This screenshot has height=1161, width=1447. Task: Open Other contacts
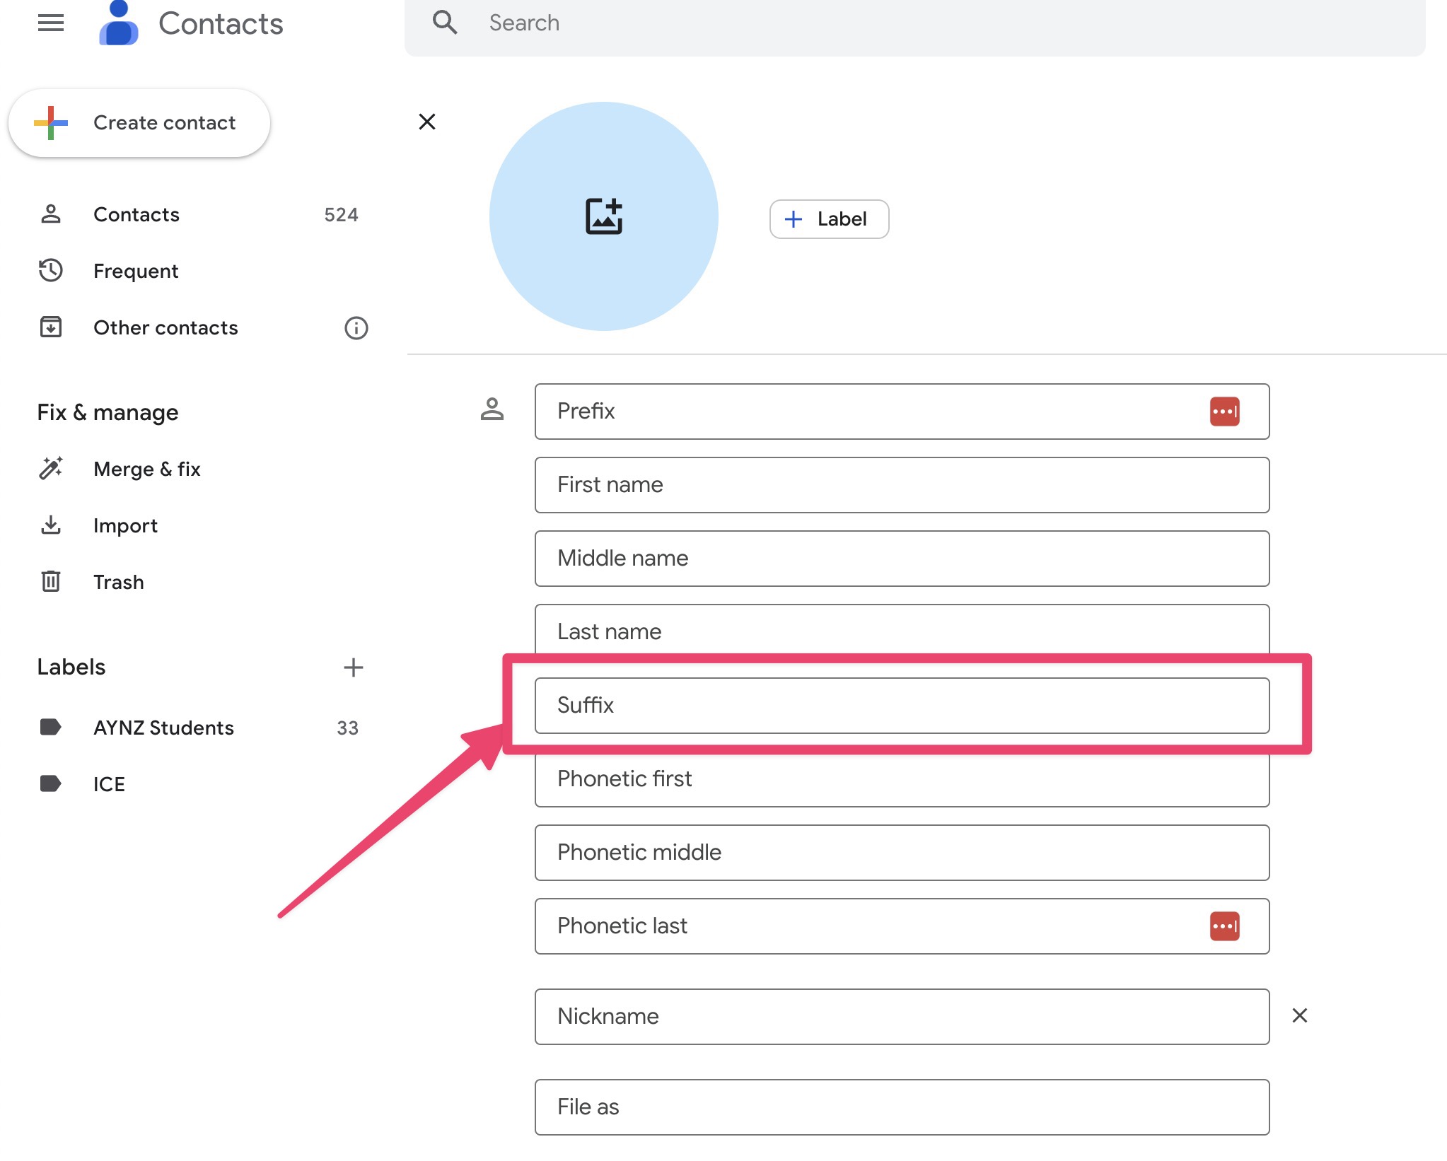point(165,327)
